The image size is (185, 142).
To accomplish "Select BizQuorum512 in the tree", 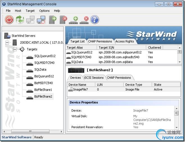I will (x=44, y=76).
